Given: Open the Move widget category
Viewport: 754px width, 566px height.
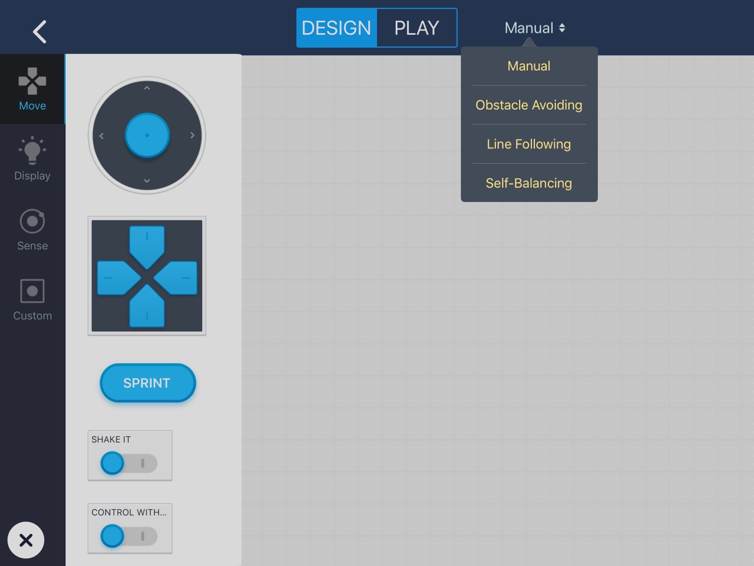Looking at the screenshot, I should click(x=32, y=89).
